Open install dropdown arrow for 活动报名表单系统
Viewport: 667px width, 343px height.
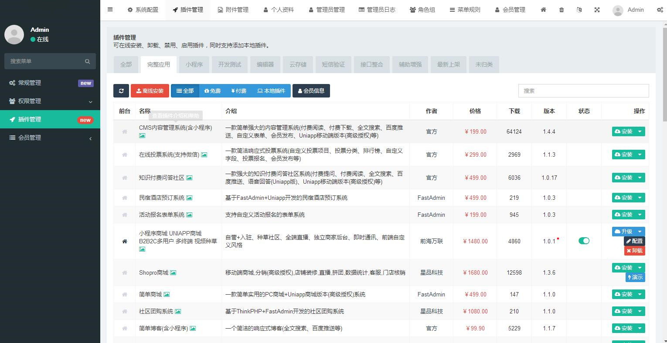[x=640, y=215]
